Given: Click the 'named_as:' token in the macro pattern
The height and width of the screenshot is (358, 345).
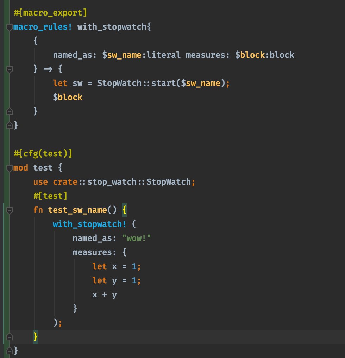Looking at the screenshot, I should [75, 55].
